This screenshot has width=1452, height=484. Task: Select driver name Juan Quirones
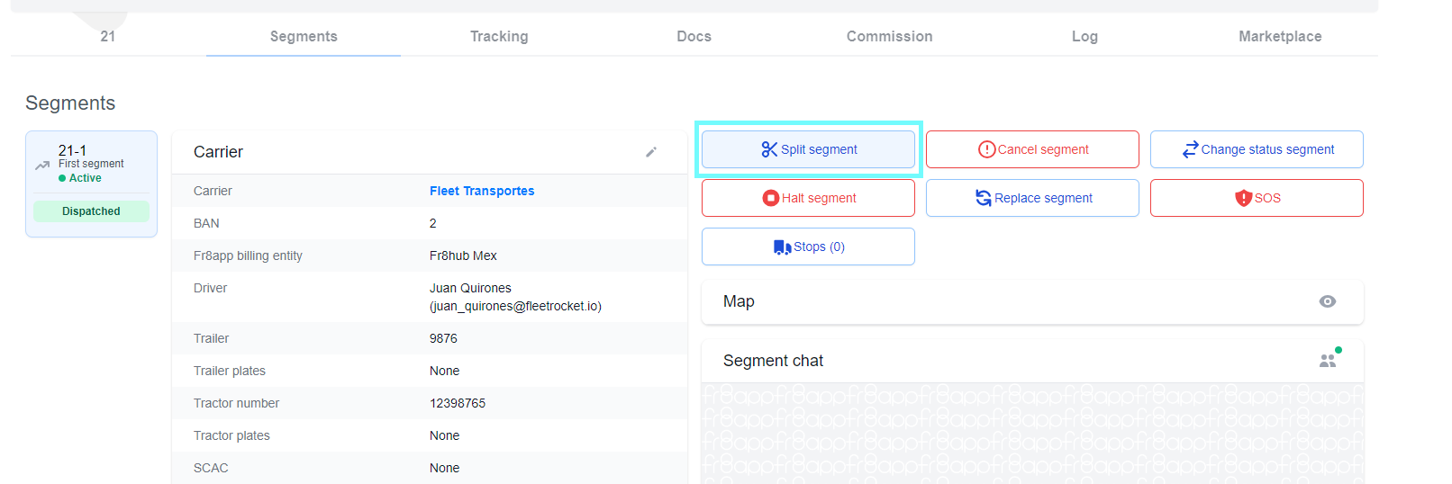470,288
